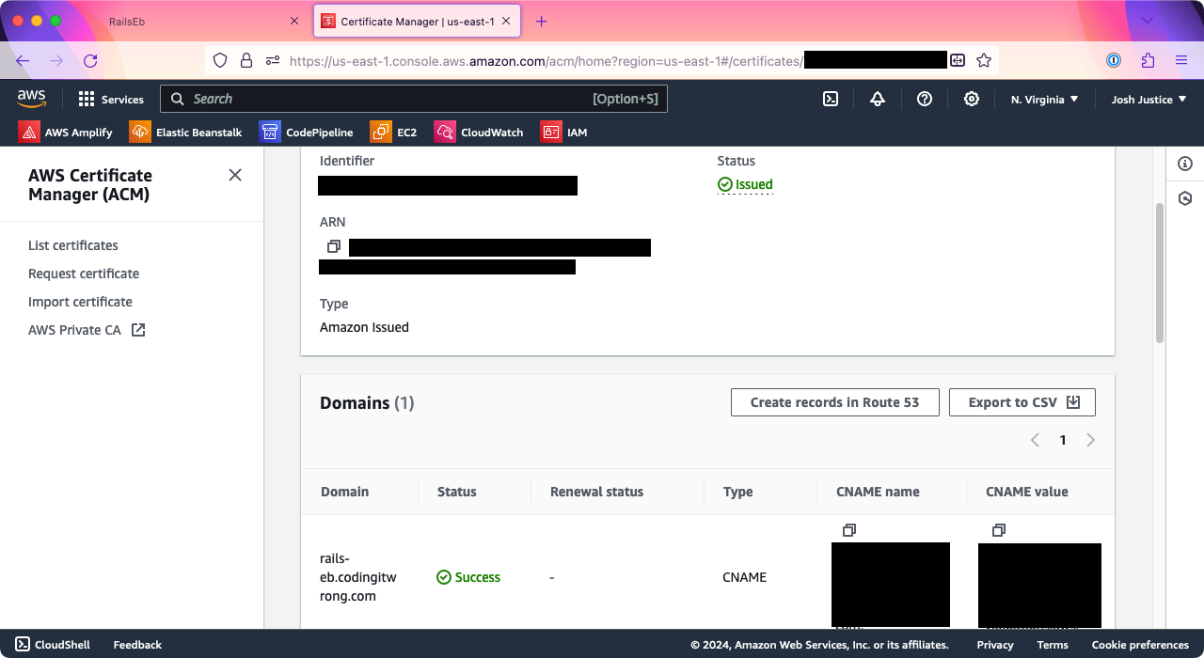Click the Renewal status column header
Viewport: 1204px width, 658px height.
[x=596, y=492]
